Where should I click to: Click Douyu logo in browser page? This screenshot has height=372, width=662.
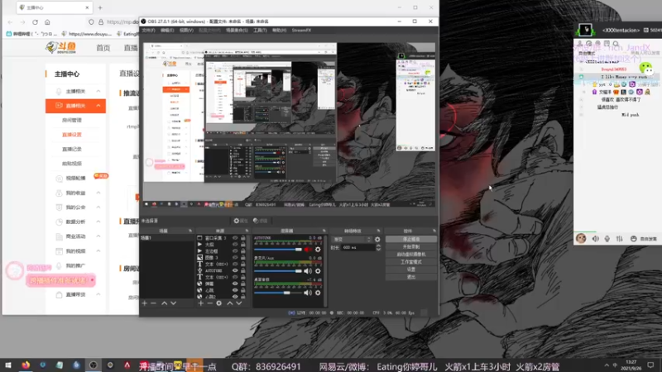61,47
